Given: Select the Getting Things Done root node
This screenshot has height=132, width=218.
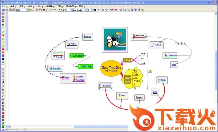Looking at the screenshot, I should (x=111, y=68).
